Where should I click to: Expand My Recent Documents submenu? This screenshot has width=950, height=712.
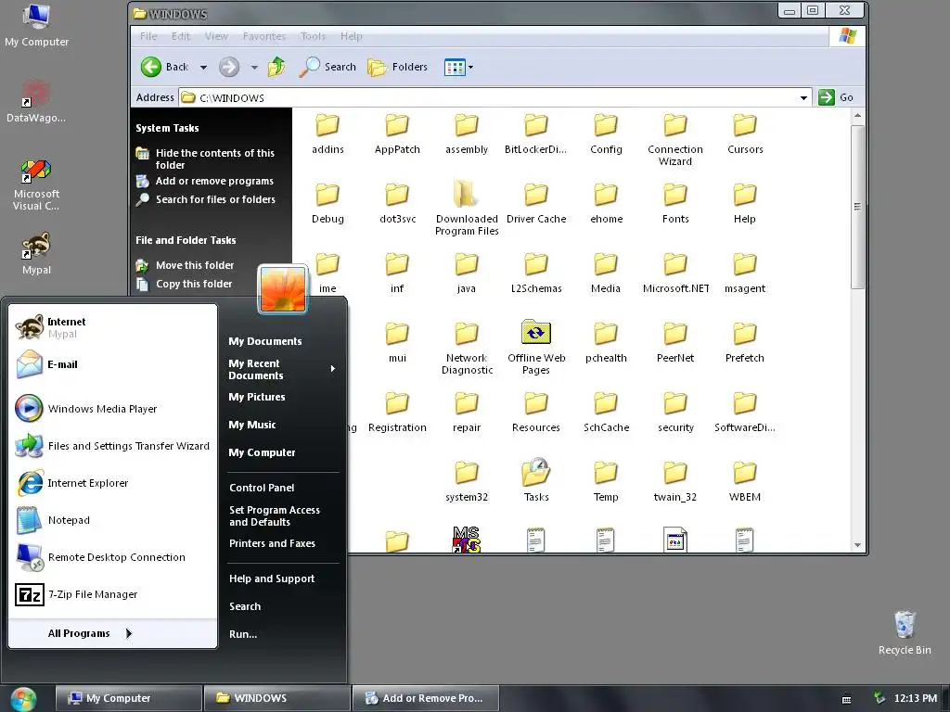click(x=282, y=369)
